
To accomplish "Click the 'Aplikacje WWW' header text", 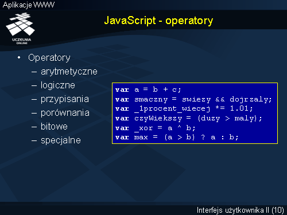I will coord(29,5).
